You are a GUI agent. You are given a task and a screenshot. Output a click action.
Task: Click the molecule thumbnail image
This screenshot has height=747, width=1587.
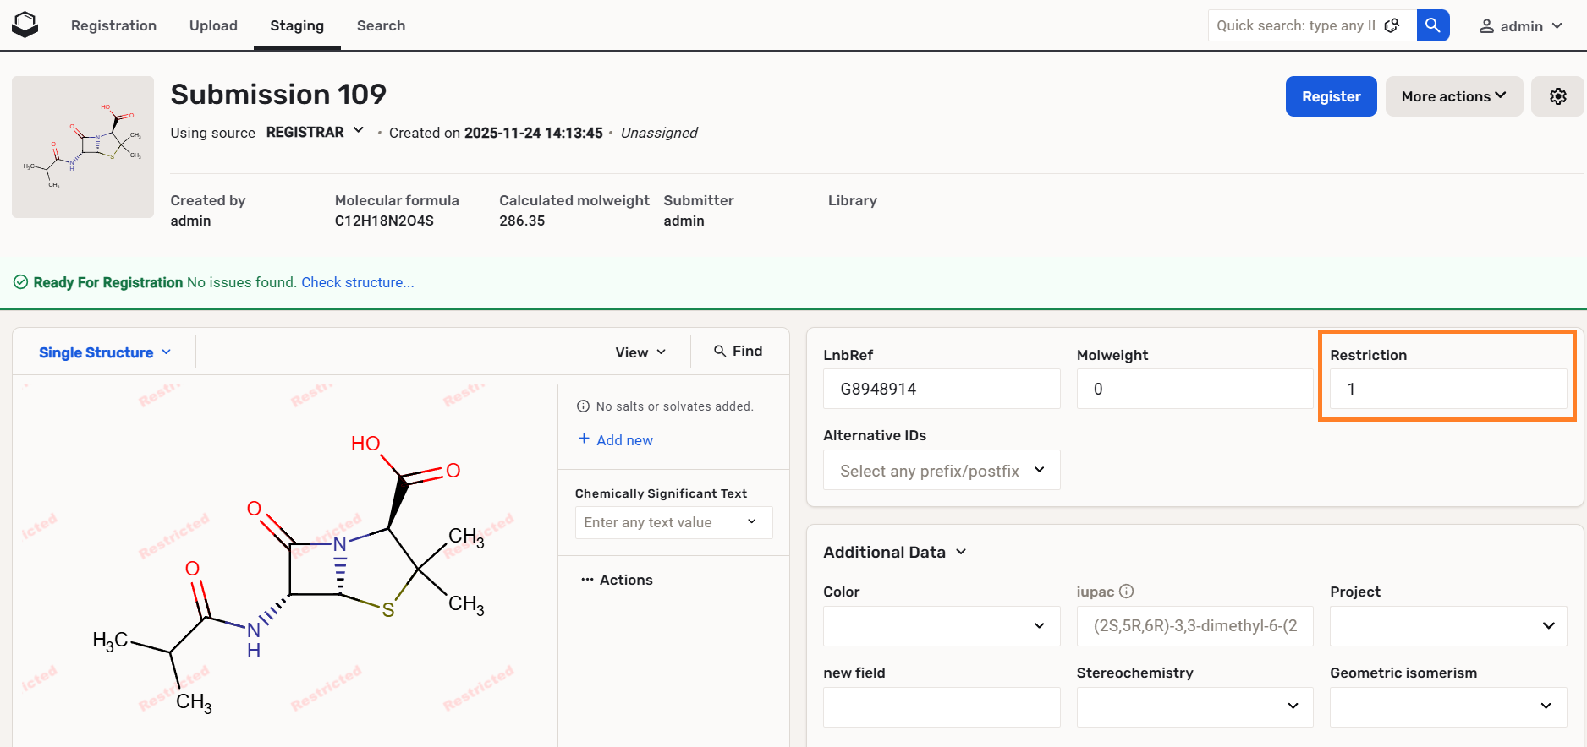click(83, 147)
